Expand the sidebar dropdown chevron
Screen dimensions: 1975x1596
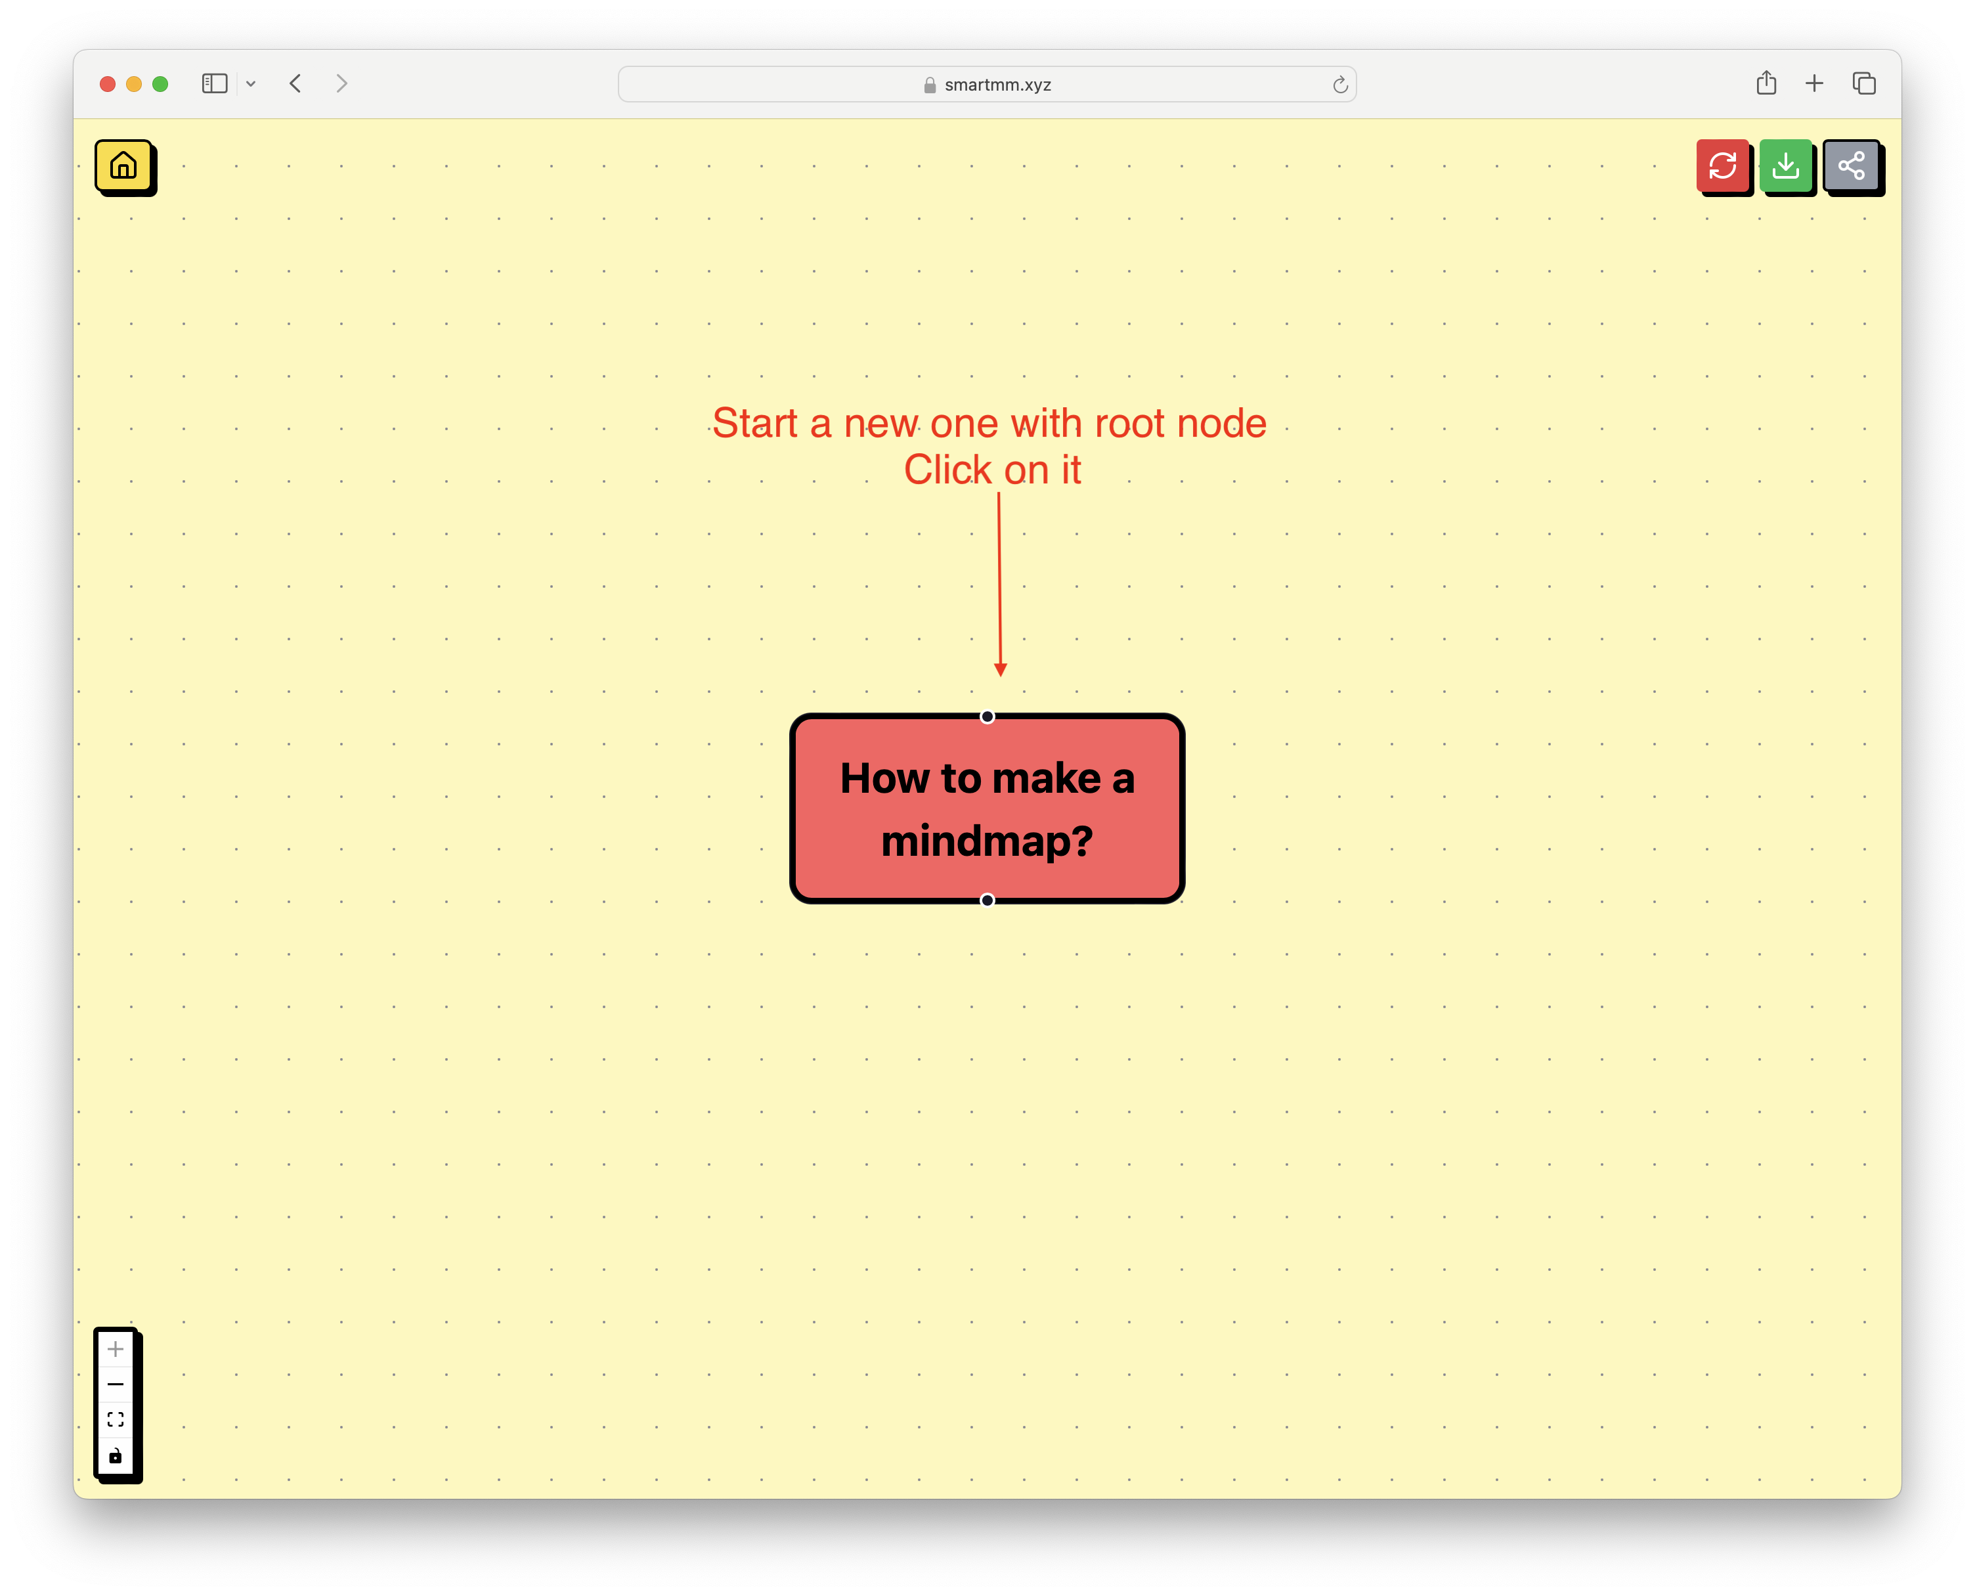[x=251, y=83]
